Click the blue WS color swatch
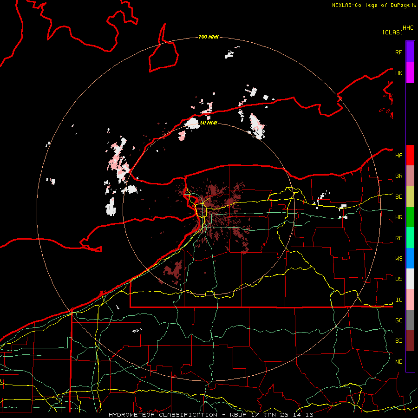 pos(410,258)
